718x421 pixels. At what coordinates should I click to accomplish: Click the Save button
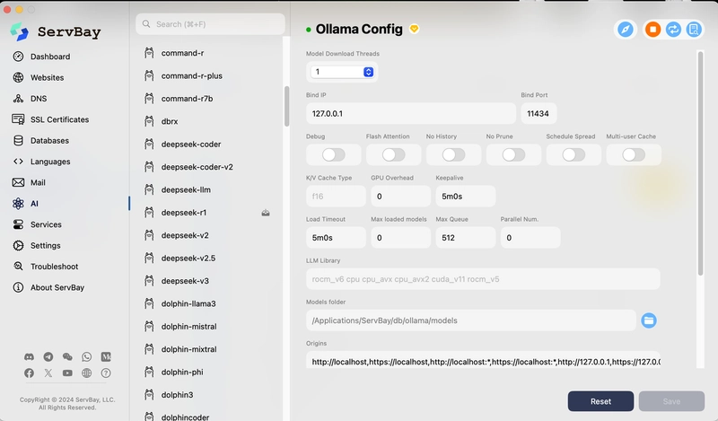coord(671,401)
